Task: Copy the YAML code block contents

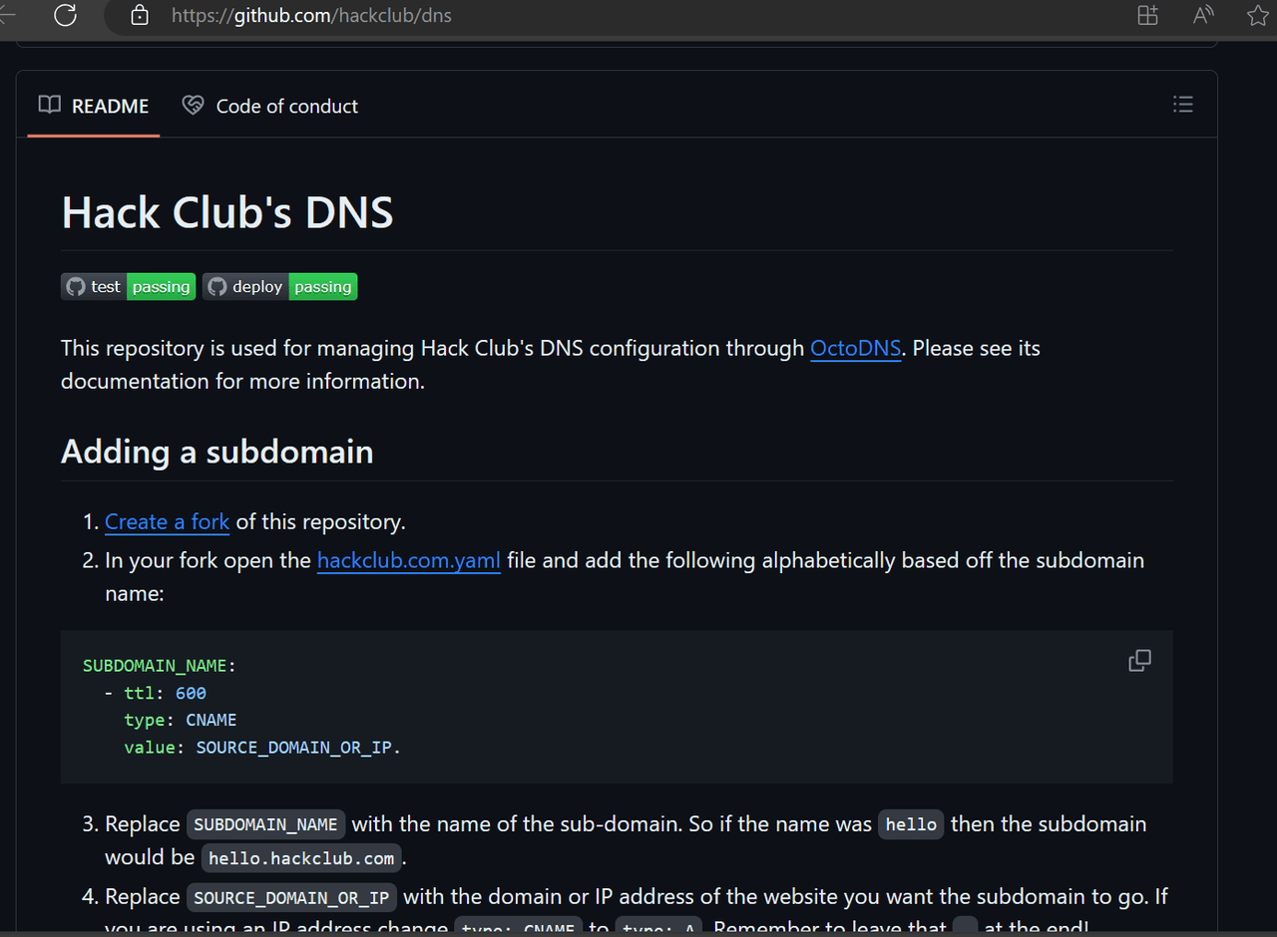Action: tap(1139, 661)
